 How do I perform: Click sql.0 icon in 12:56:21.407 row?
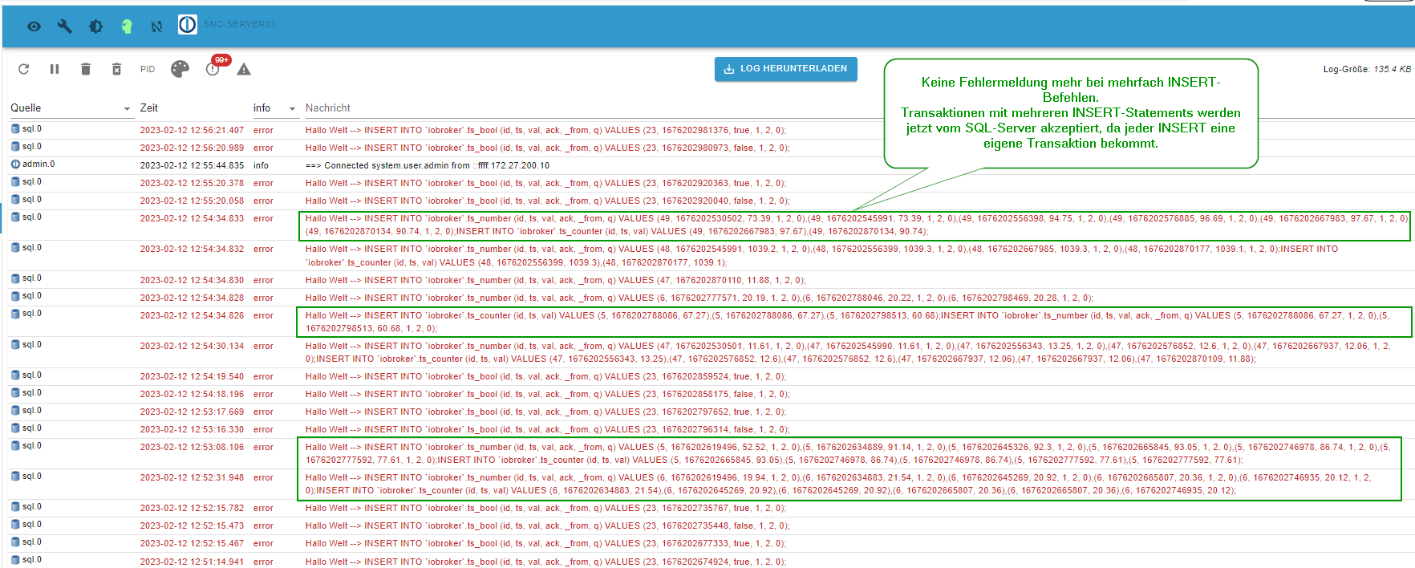(x=15, y=129)
